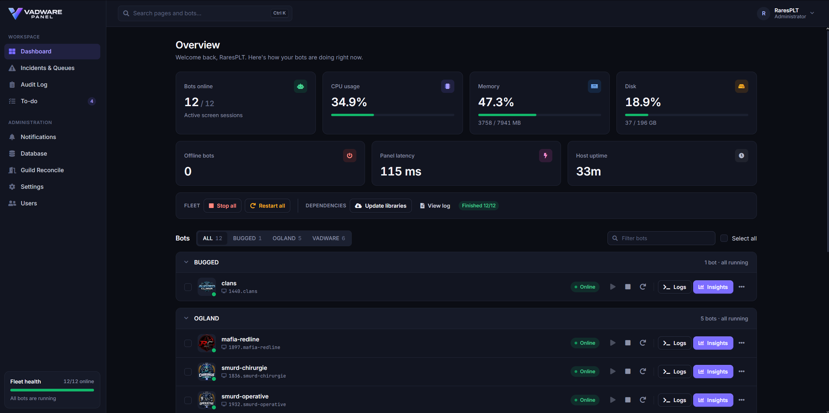The height and width of the screenshot is (413, 829).
Task: Open more options for clans bot
Action: 742,287
